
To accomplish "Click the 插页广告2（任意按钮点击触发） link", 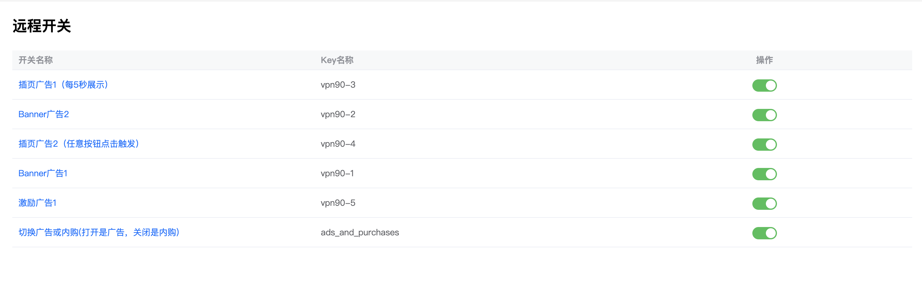I will (79, 144).
